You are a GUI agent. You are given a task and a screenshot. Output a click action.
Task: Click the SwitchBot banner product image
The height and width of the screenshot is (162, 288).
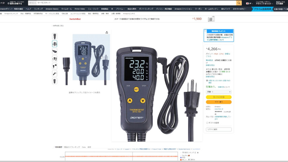pyautogui.click(x=212, y=19)
